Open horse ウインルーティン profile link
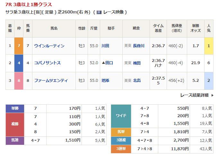This screenshot has height=156, width=218. click(49, 46)
